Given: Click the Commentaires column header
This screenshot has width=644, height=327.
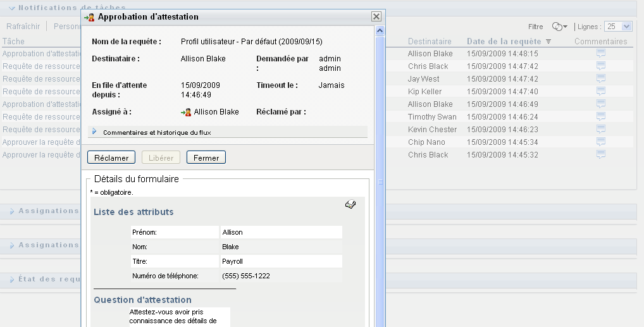Looking at the screenshot, I should click(601, 42).
